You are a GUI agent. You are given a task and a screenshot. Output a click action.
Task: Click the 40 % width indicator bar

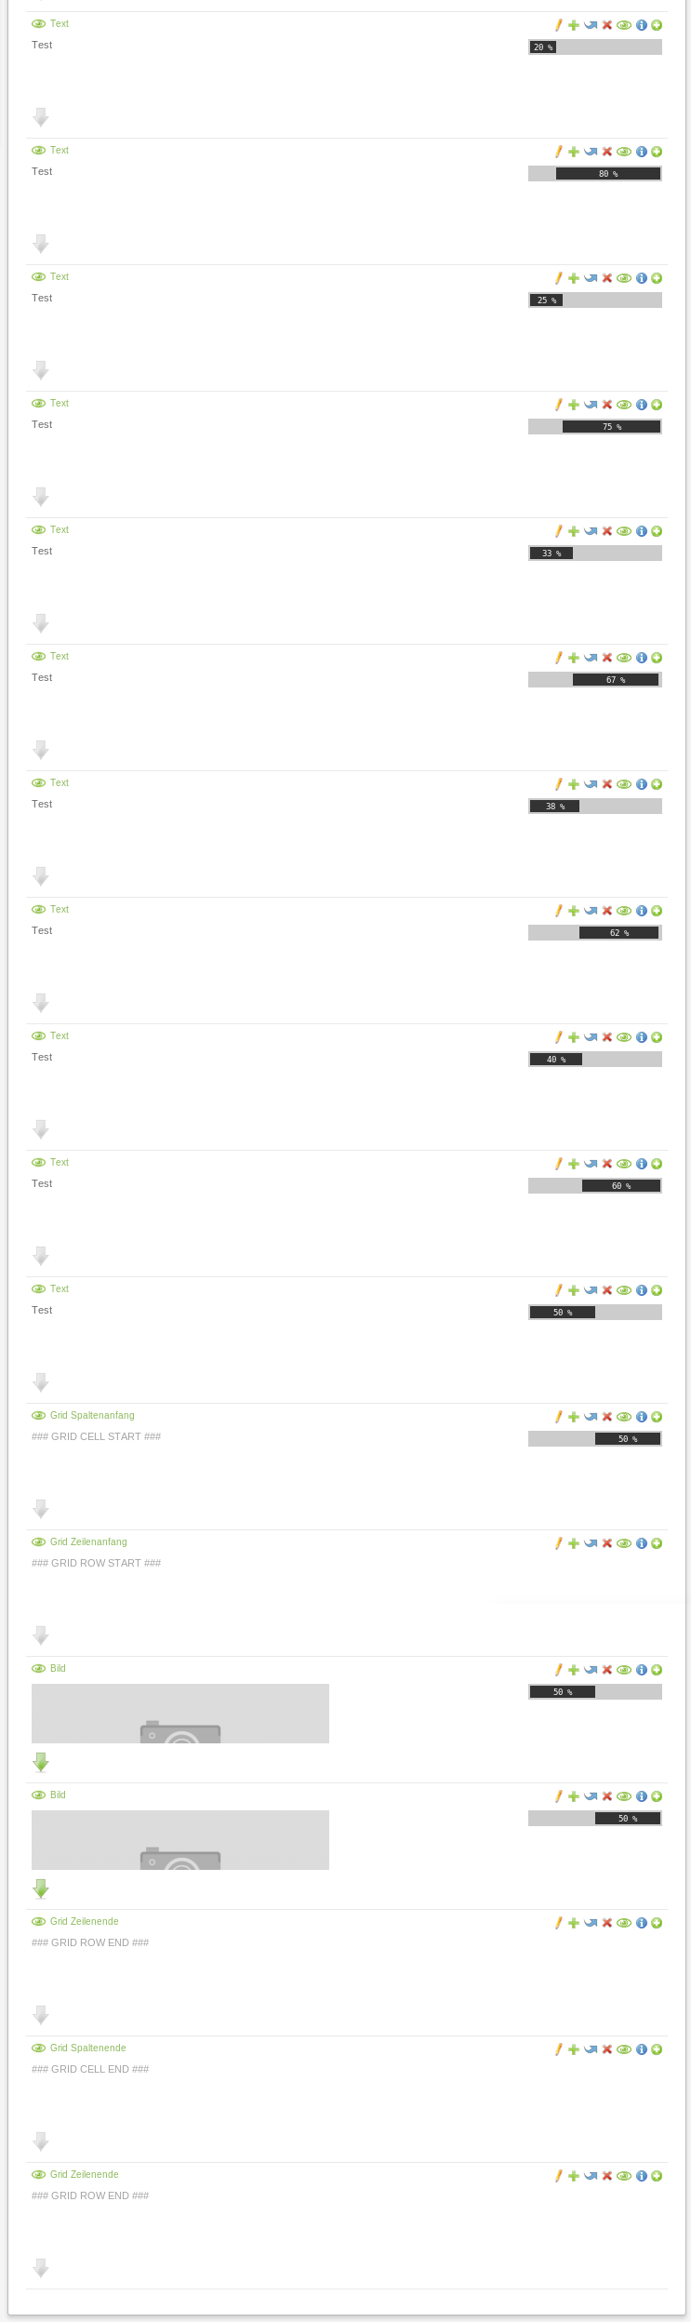click(x=595, y=1059)
